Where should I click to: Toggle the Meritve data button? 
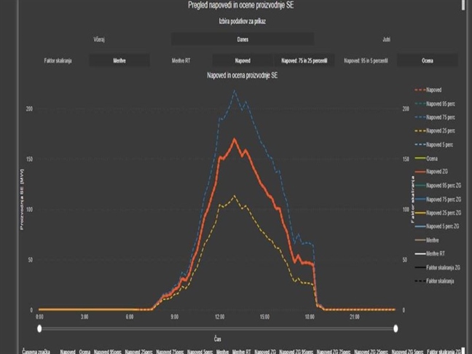coord(119,60)
